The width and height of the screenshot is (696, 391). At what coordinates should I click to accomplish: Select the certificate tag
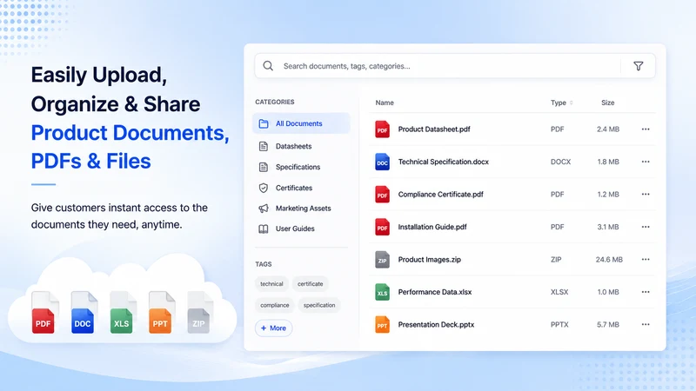[311, 284]
